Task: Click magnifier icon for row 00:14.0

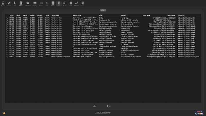Action: pyautogui.click(x=7, y=28)
